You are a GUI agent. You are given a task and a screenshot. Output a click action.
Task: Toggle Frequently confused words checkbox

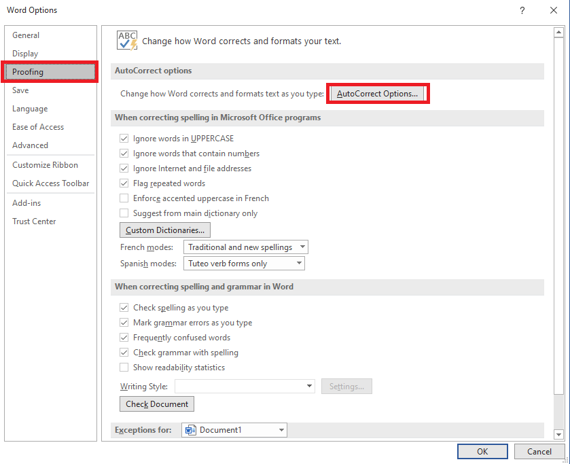pos(124,338)
